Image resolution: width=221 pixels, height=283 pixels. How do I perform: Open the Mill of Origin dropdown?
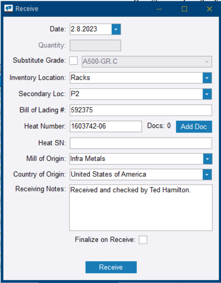(x=208, y=159)
